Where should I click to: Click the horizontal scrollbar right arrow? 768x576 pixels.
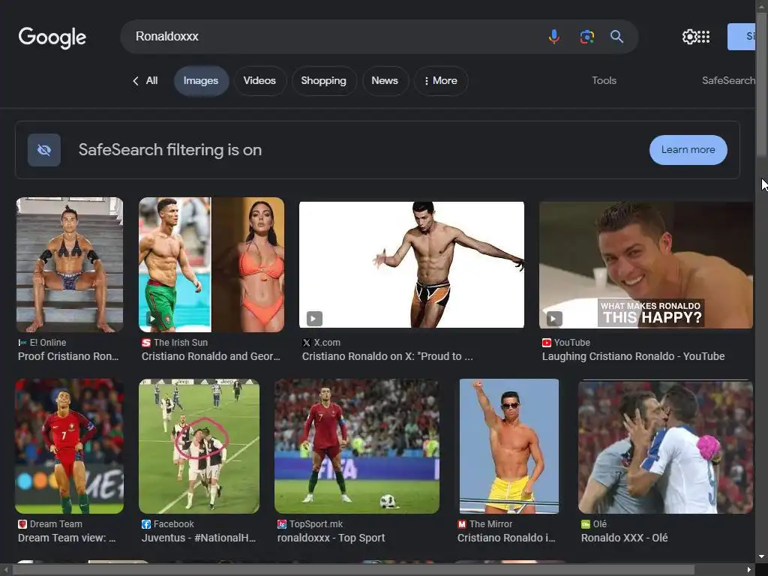pyautogui.click(x=749, y=570)
